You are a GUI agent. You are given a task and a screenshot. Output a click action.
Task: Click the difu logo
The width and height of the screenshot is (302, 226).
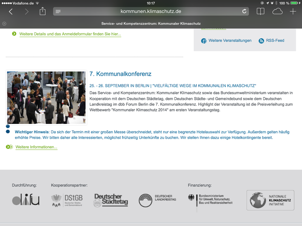tap(26, 200)
